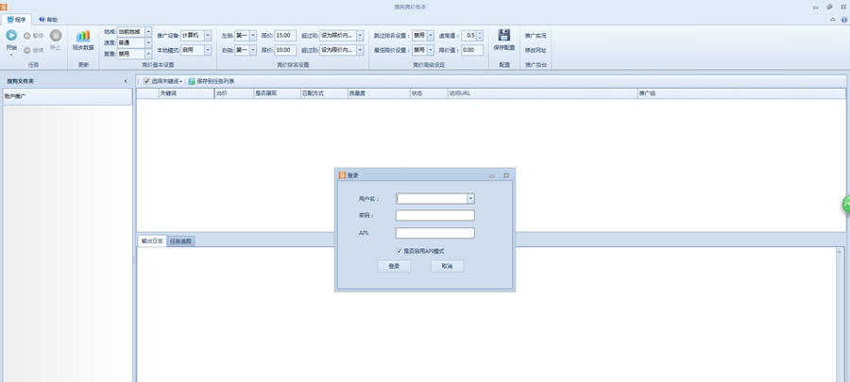Toggle the 选择关键词 checkbox

click(x=147, y=81)
